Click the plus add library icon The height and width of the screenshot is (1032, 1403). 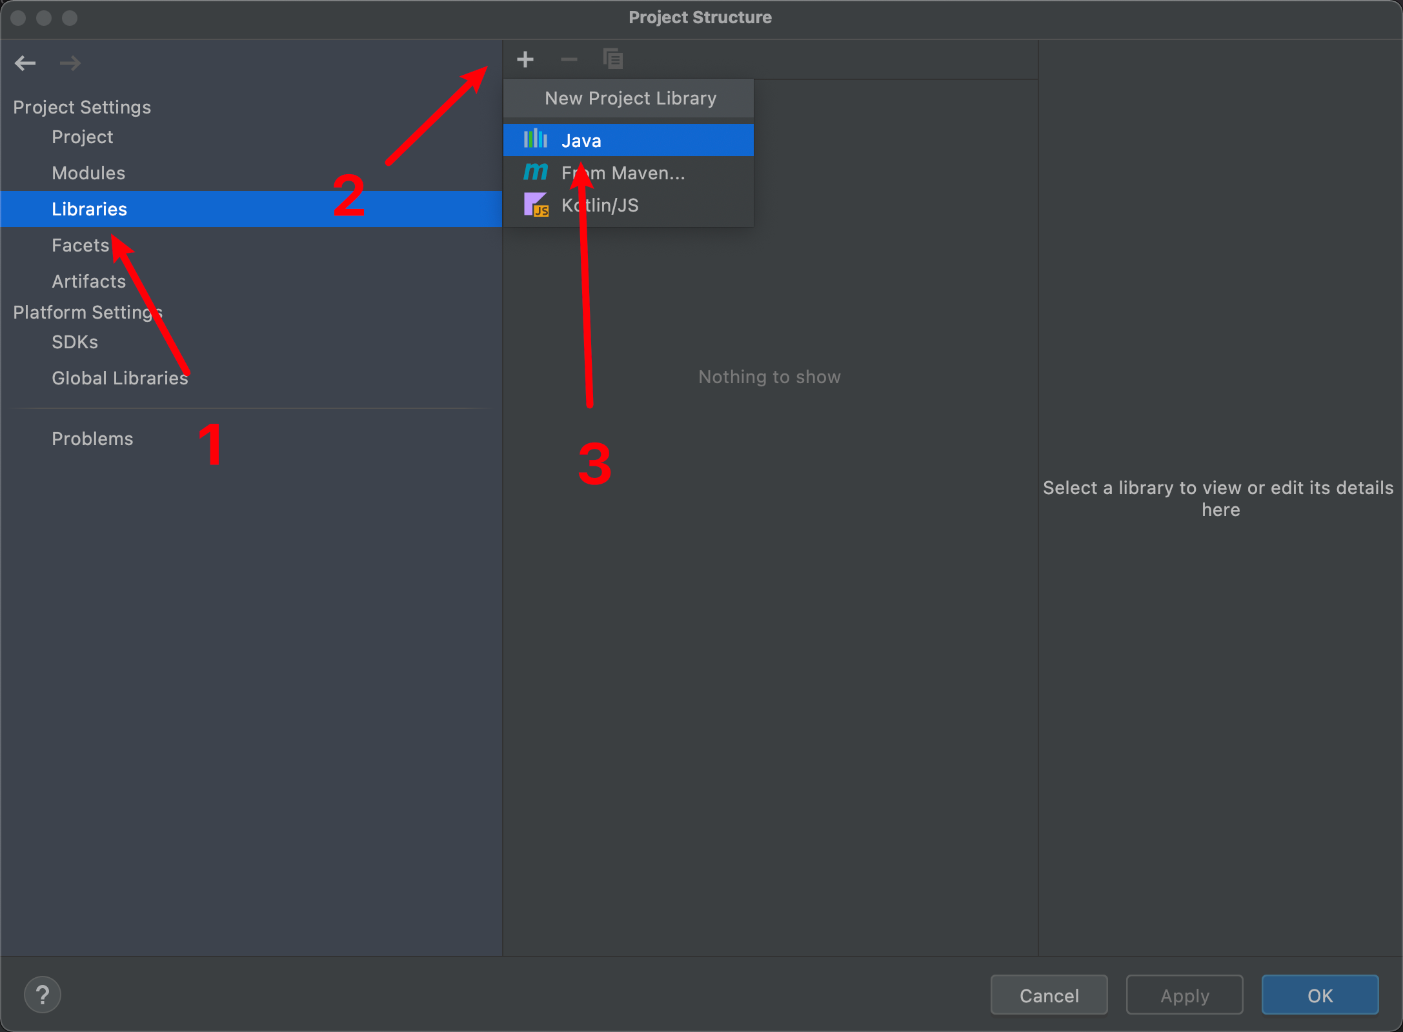525,60
